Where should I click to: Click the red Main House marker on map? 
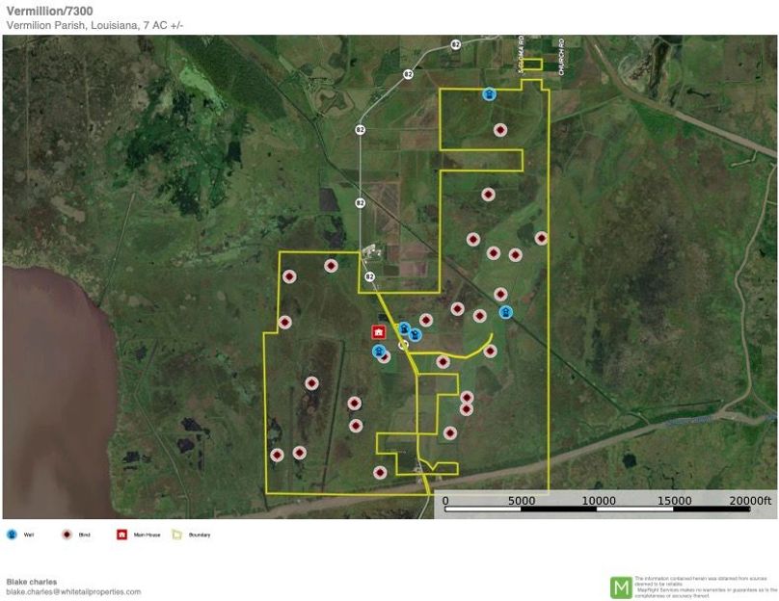pos(379,332)
